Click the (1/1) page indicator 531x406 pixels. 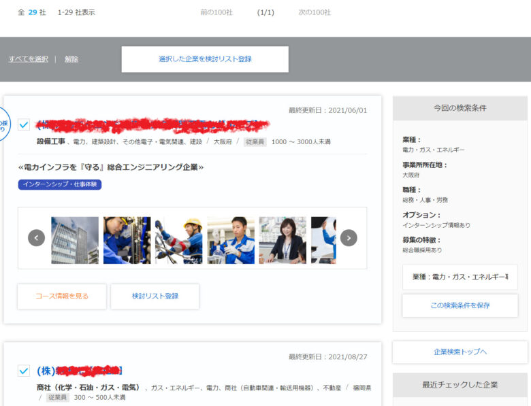click(x=265, y=12)
